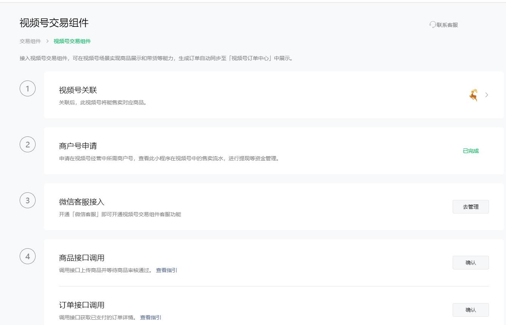Screen dimensions: 506x325
Task: Click the 视频号关联 heading
Action: [x=78, y=90]
